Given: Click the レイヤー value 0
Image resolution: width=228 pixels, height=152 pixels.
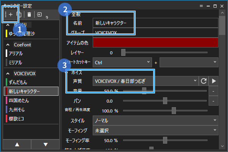Looking at the screenshot, I should tap(111, 53).
